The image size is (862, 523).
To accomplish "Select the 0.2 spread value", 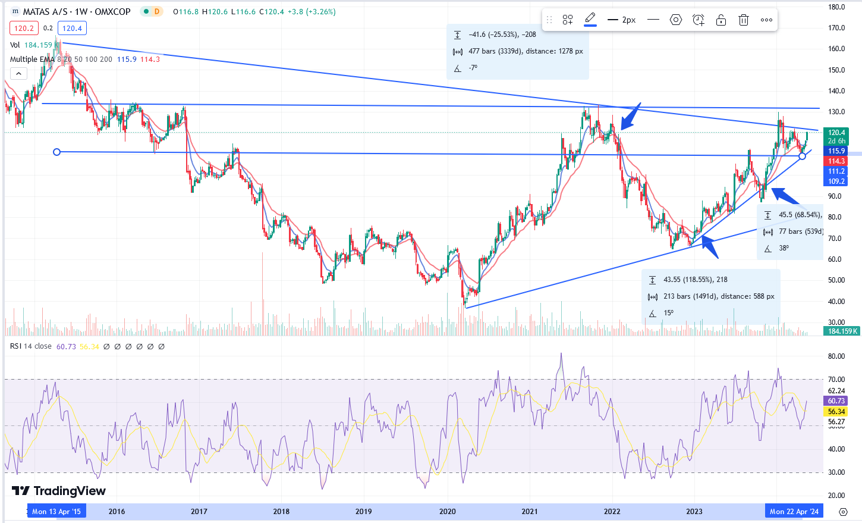I will pos(48,28).
